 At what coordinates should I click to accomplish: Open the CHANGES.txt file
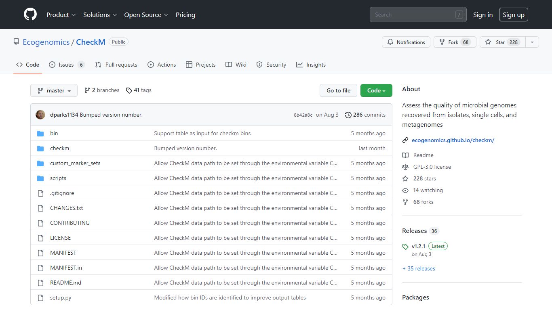pos(66,208)
